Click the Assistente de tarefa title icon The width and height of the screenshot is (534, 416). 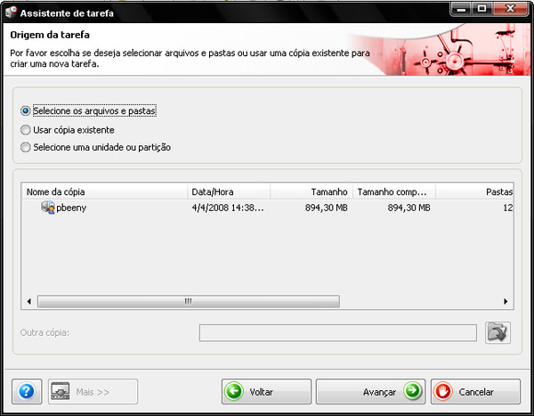[x=11, y=12]
